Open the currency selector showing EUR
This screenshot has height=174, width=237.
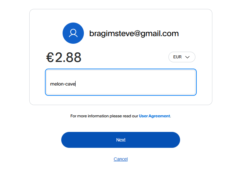pyautogui.click(x=182, y=57)
